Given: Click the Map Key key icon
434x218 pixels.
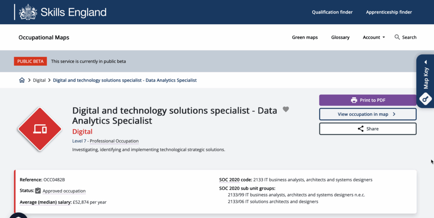Looking at the screenshot, I should (x=426, y=98).
